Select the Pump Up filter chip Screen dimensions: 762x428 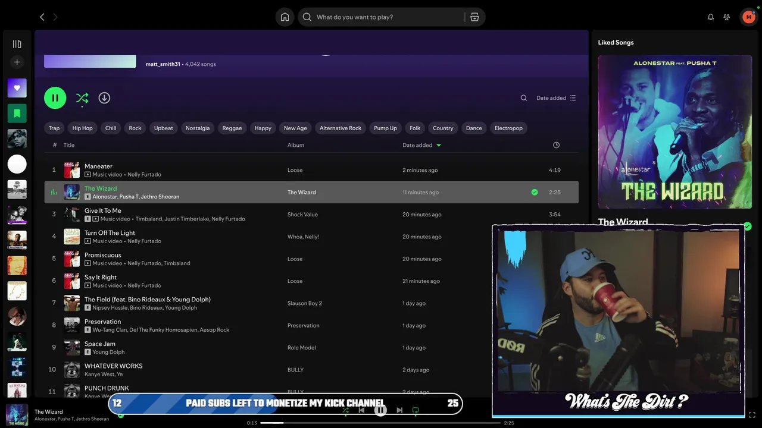[385, 128]
